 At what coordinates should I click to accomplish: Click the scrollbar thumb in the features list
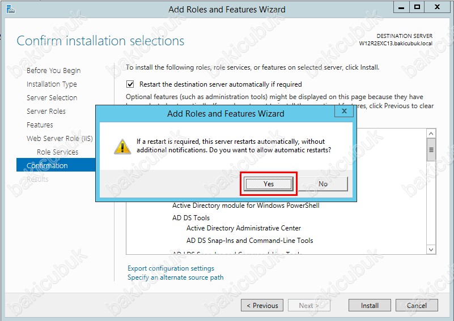pyautogui.click(x=431, y=150)
